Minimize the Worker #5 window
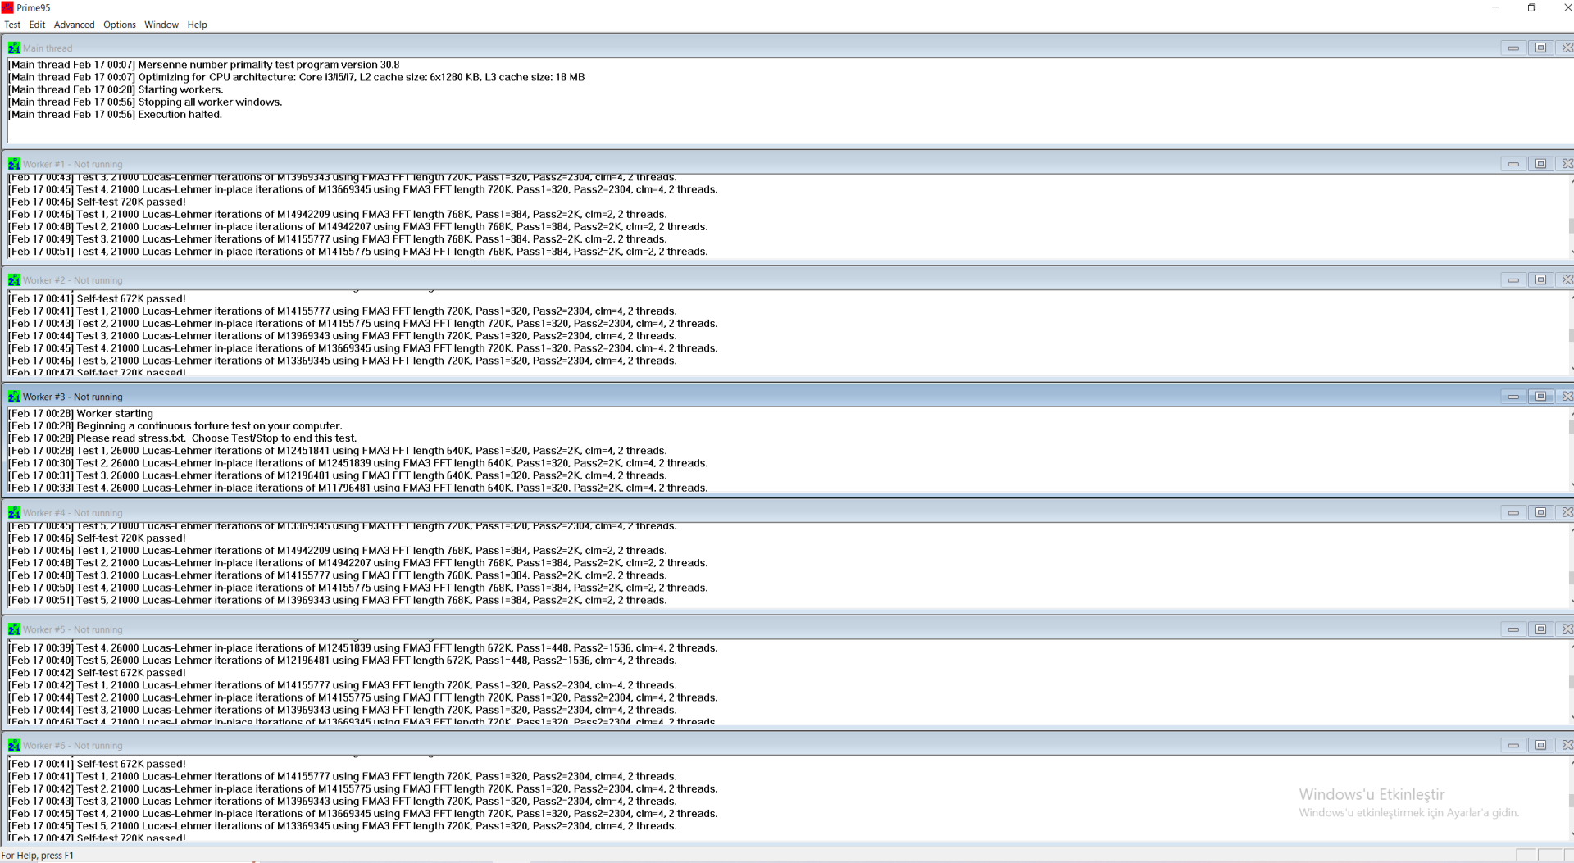 [1513, 629]
